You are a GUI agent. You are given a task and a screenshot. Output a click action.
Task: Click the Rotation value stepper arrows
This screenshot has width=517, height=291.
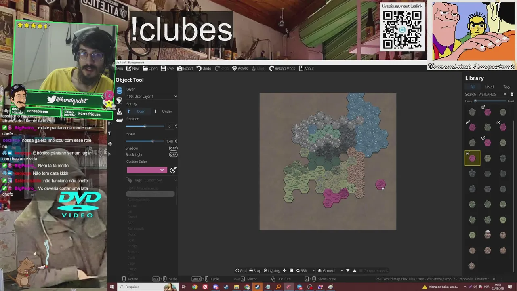point(176,126)
